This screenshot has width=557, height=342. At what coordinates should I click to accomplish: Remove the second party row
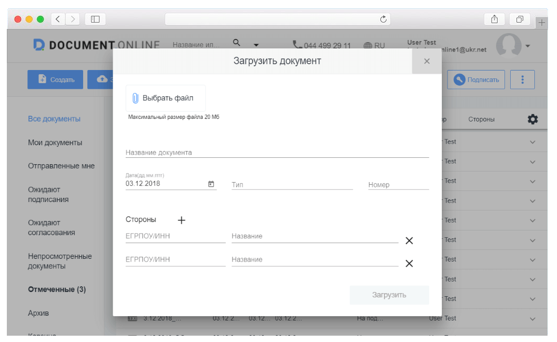pos(409,264)
